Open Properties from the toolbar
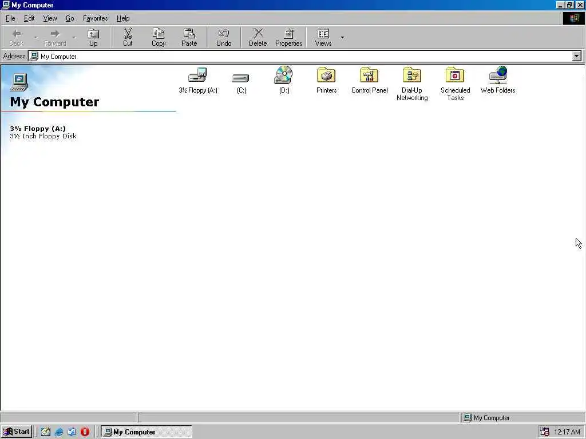 coord(288,37)
